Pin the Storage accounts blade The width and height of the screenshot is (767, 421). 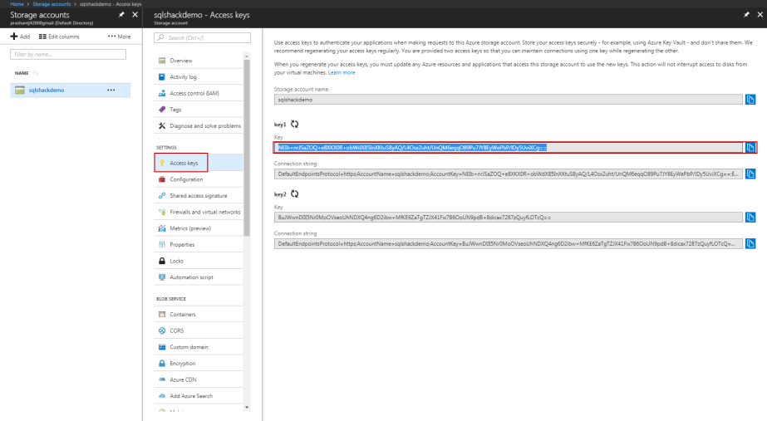121,15
